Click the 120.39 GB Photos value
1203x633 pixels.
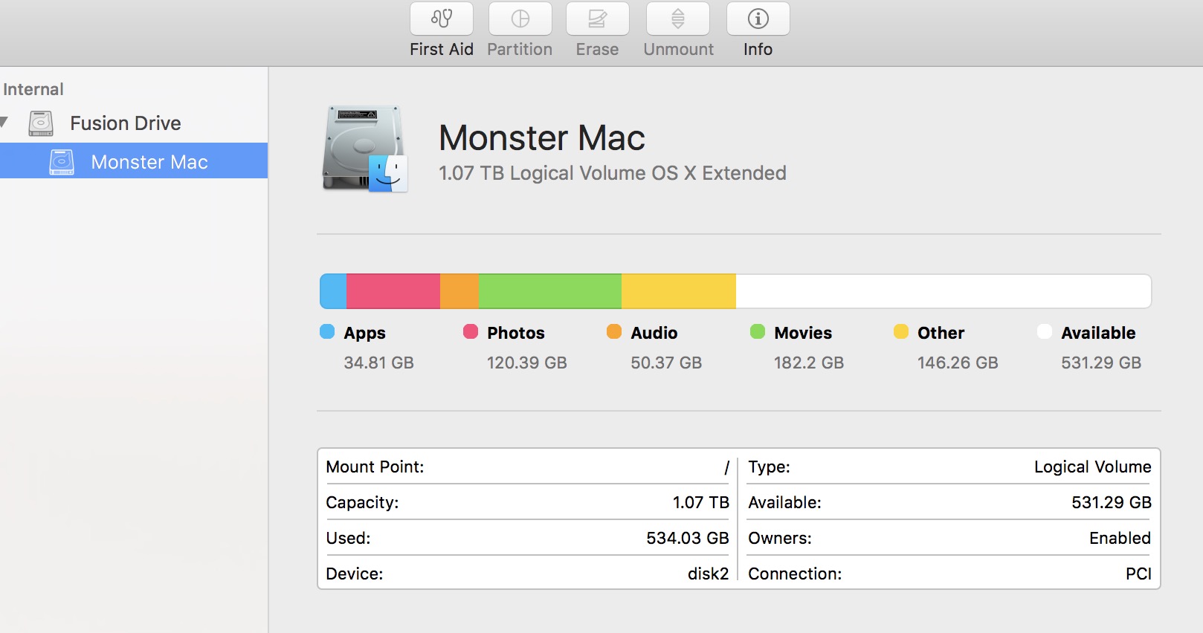527,363
